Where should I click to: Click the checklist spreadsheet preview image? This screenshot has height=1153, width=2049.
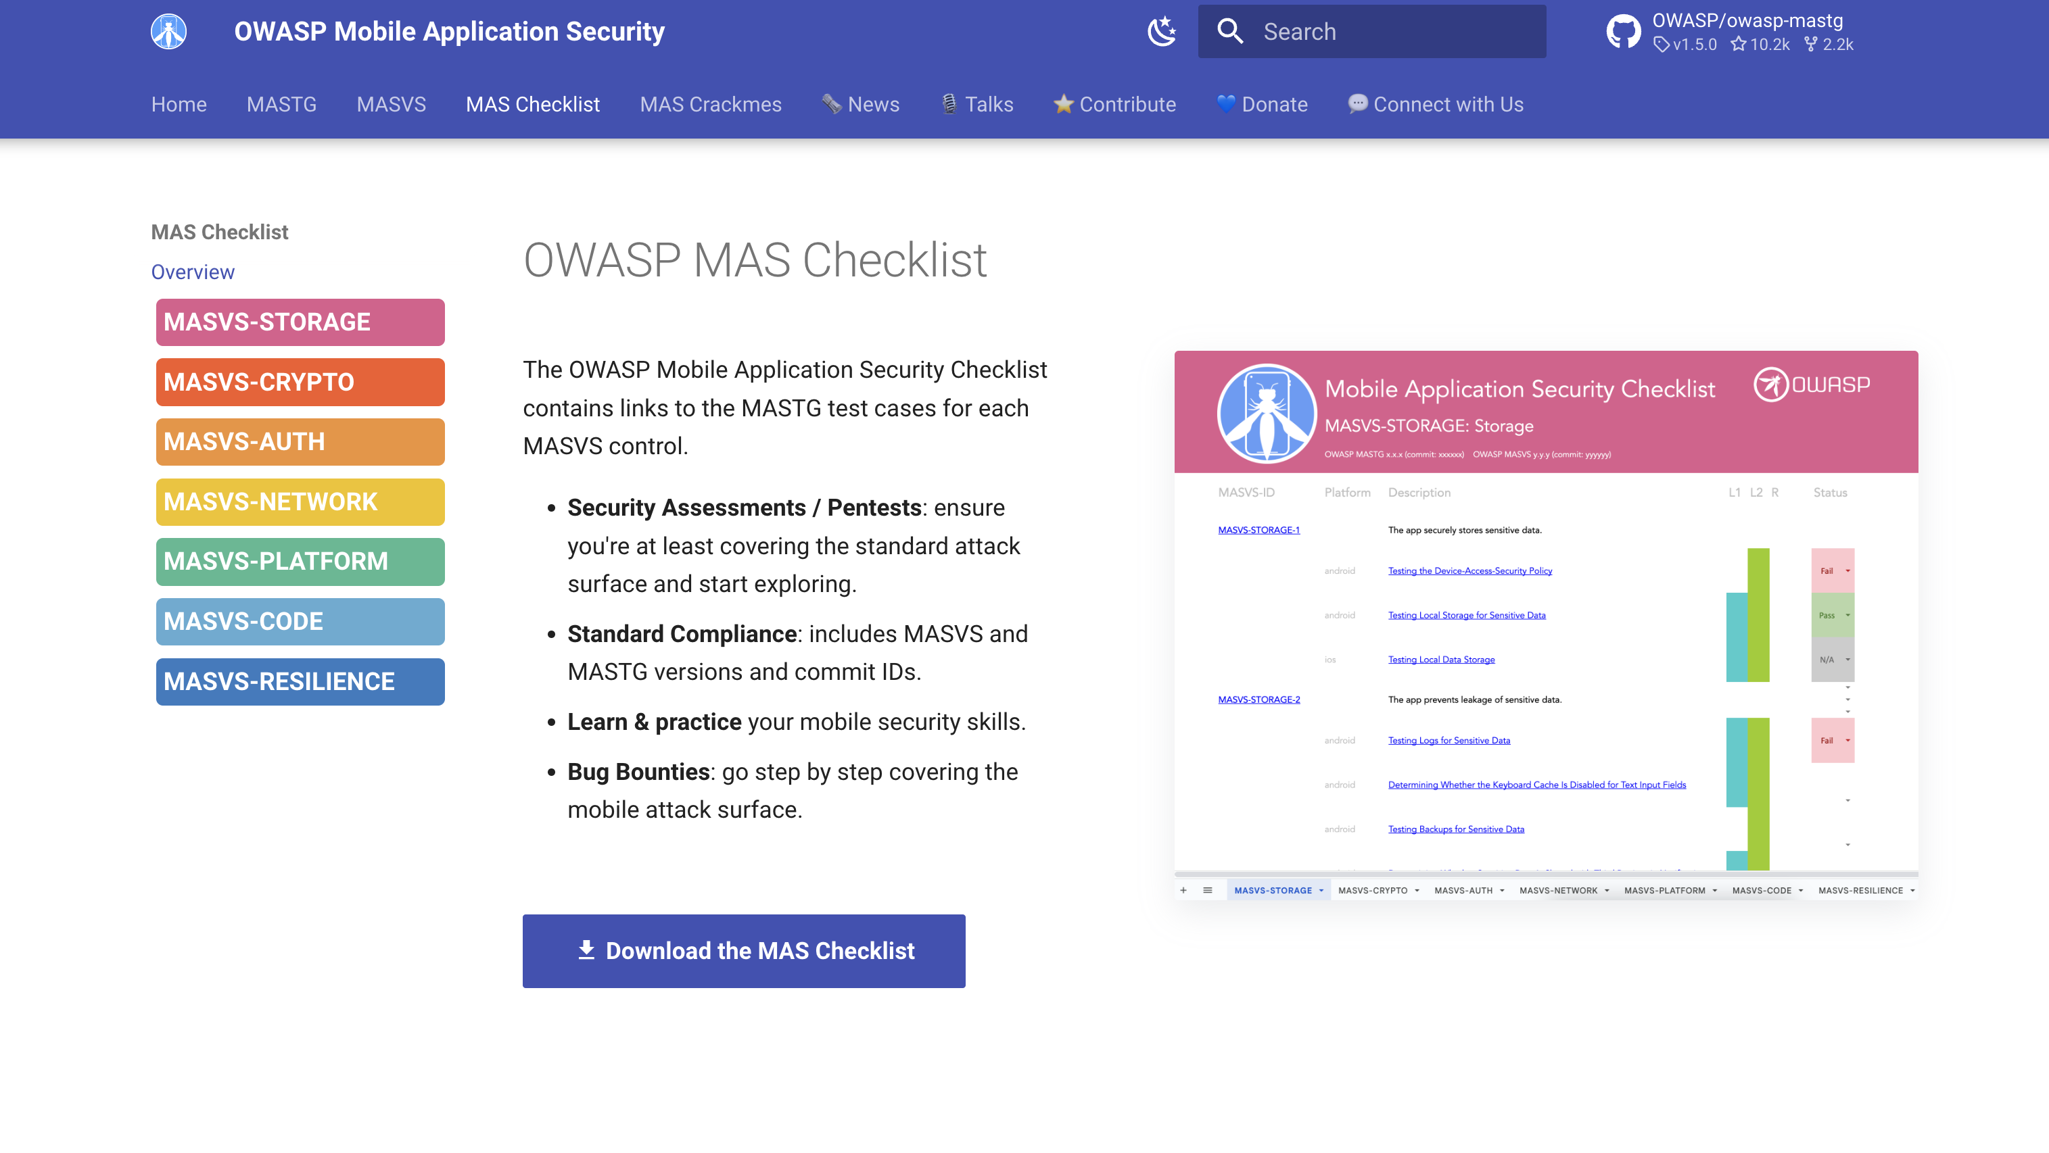coord(1545,625)
